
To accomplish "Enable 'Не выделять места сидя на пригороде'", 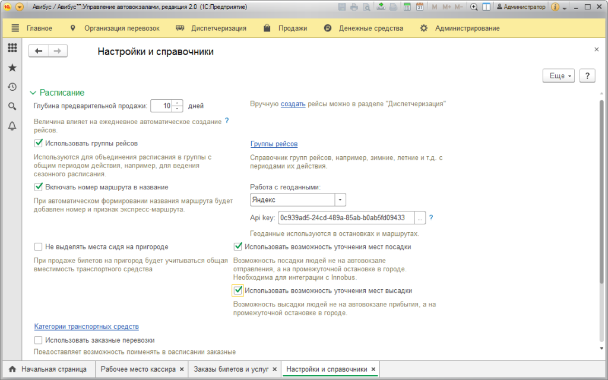I will (39, 246).
